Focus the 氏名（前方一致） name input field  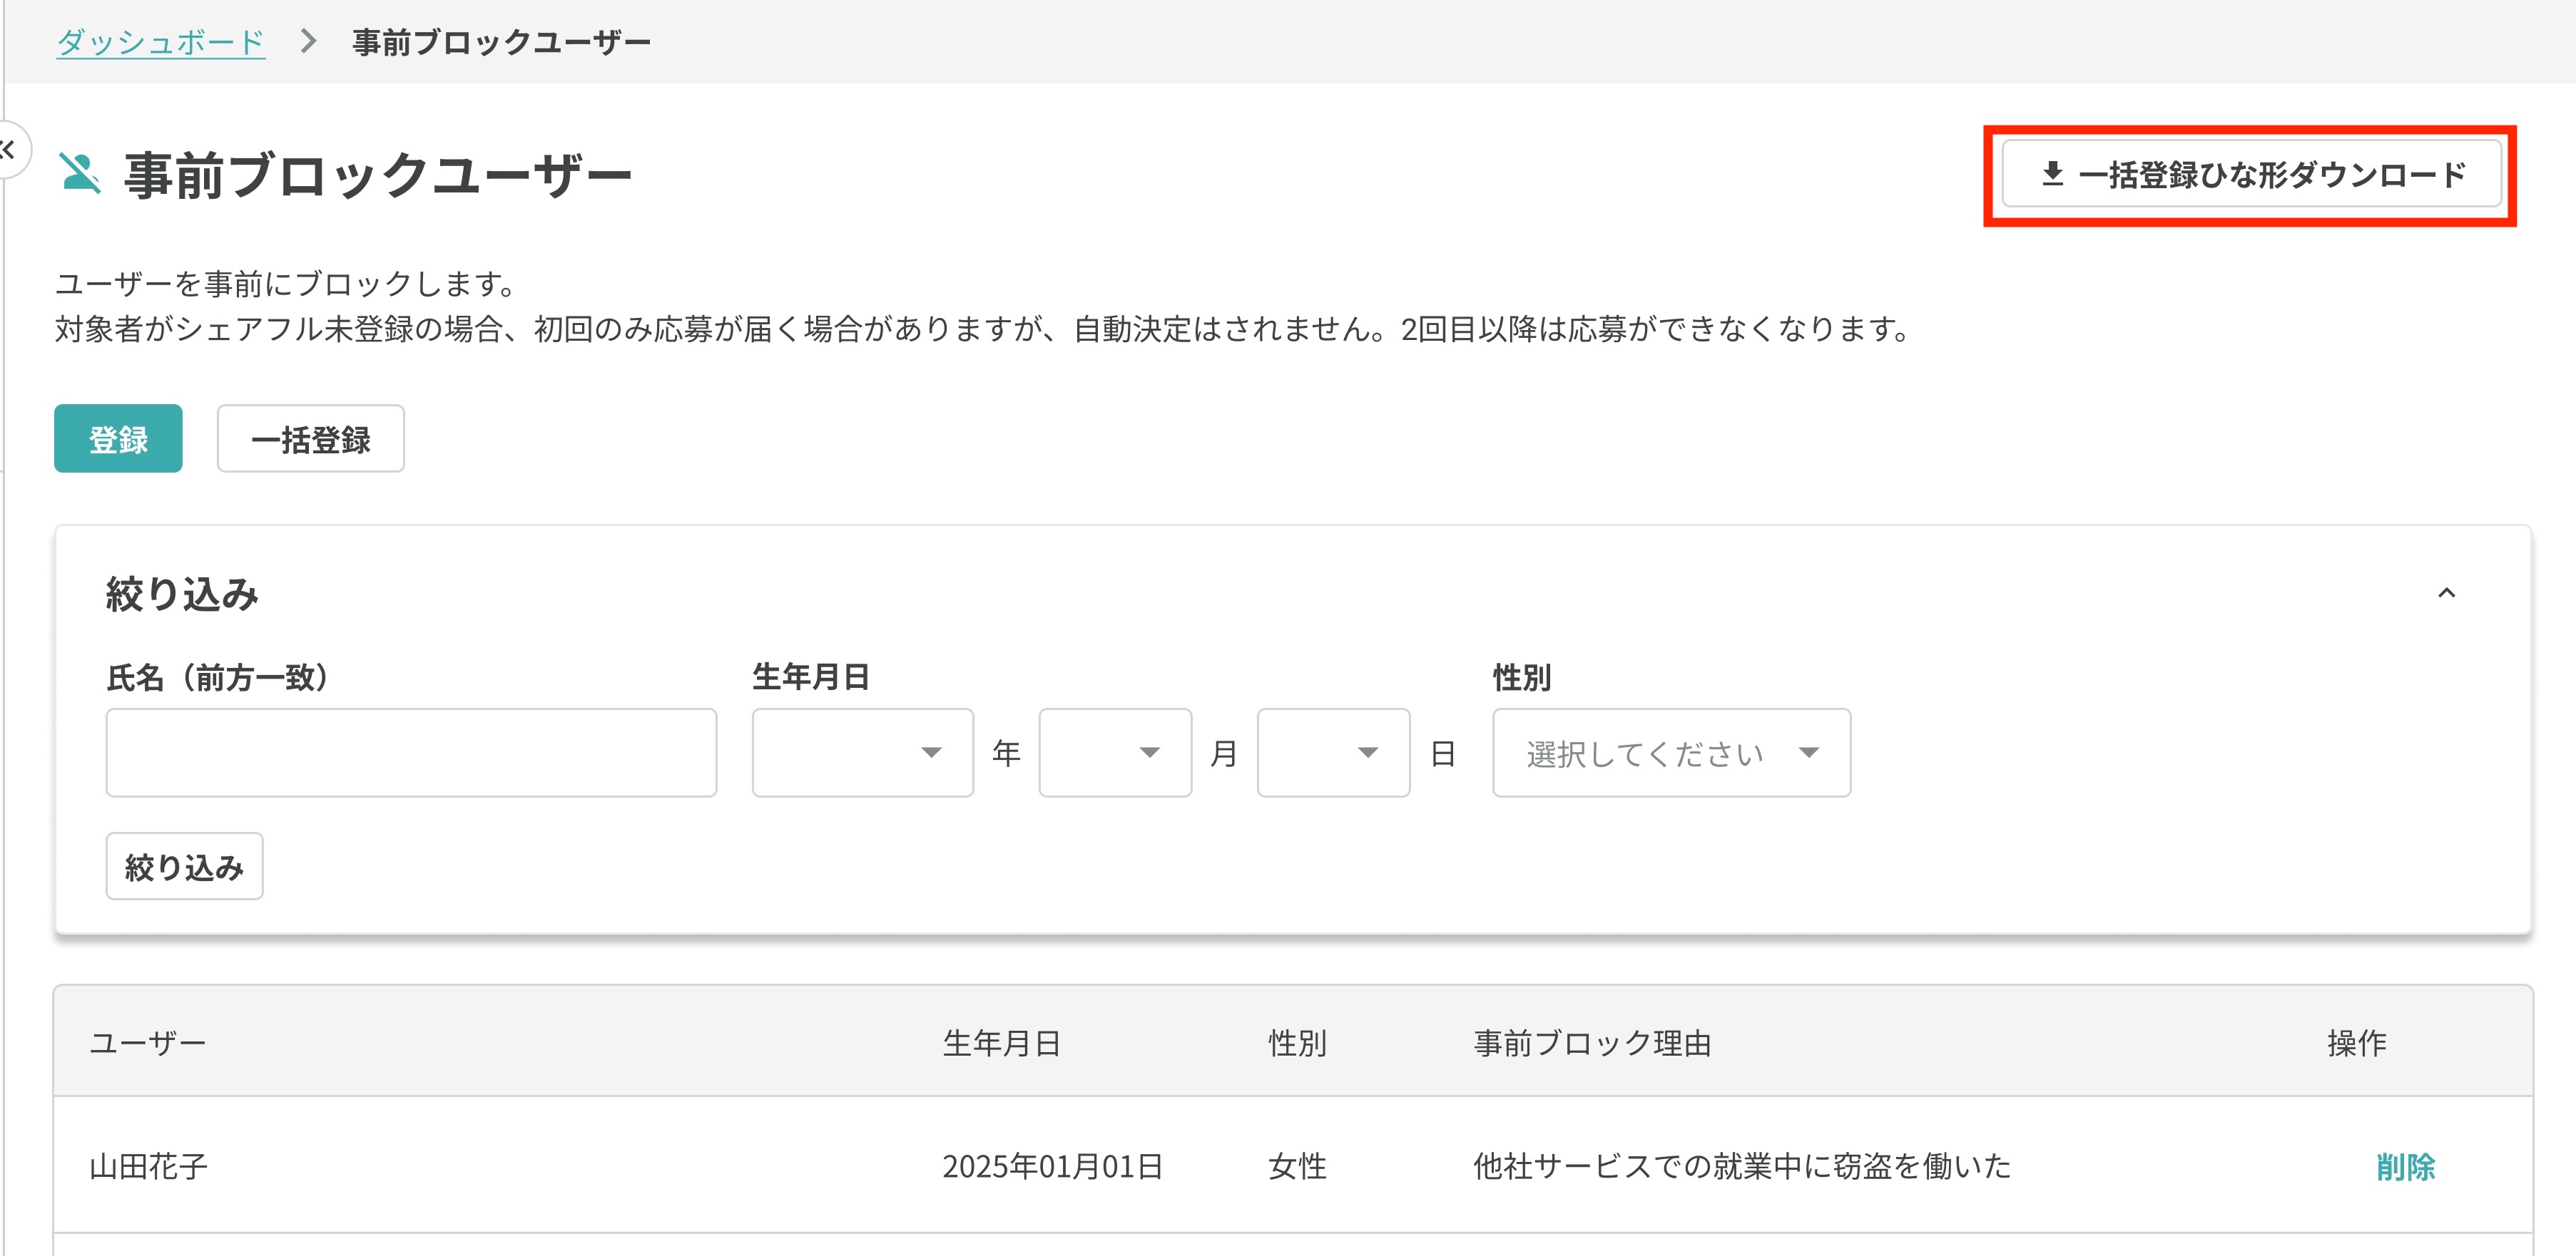[x=411, y=753]
